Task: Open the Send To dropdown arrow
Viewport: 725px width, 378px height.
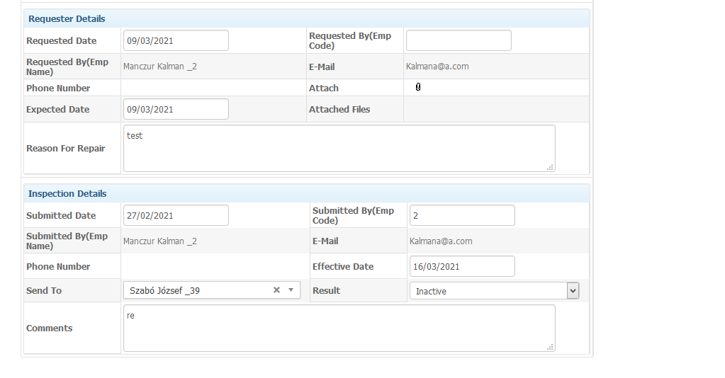Action: [x=291, y=290]
